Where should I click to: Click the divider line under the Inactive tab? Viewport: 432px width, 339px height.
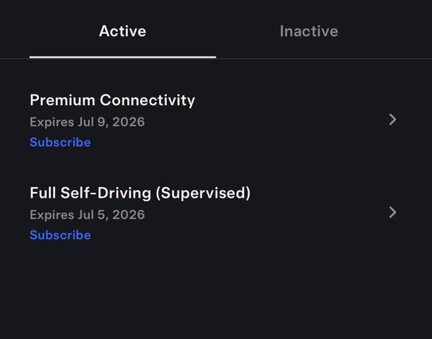tap(324, 58)
